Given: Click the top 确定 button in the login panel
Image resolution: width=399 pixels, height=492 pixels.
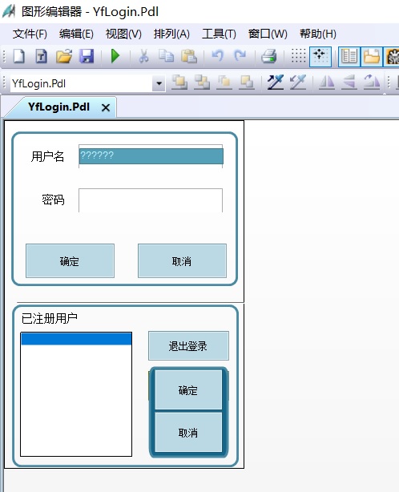Looking at the screenshot, I should coord(70,260).
